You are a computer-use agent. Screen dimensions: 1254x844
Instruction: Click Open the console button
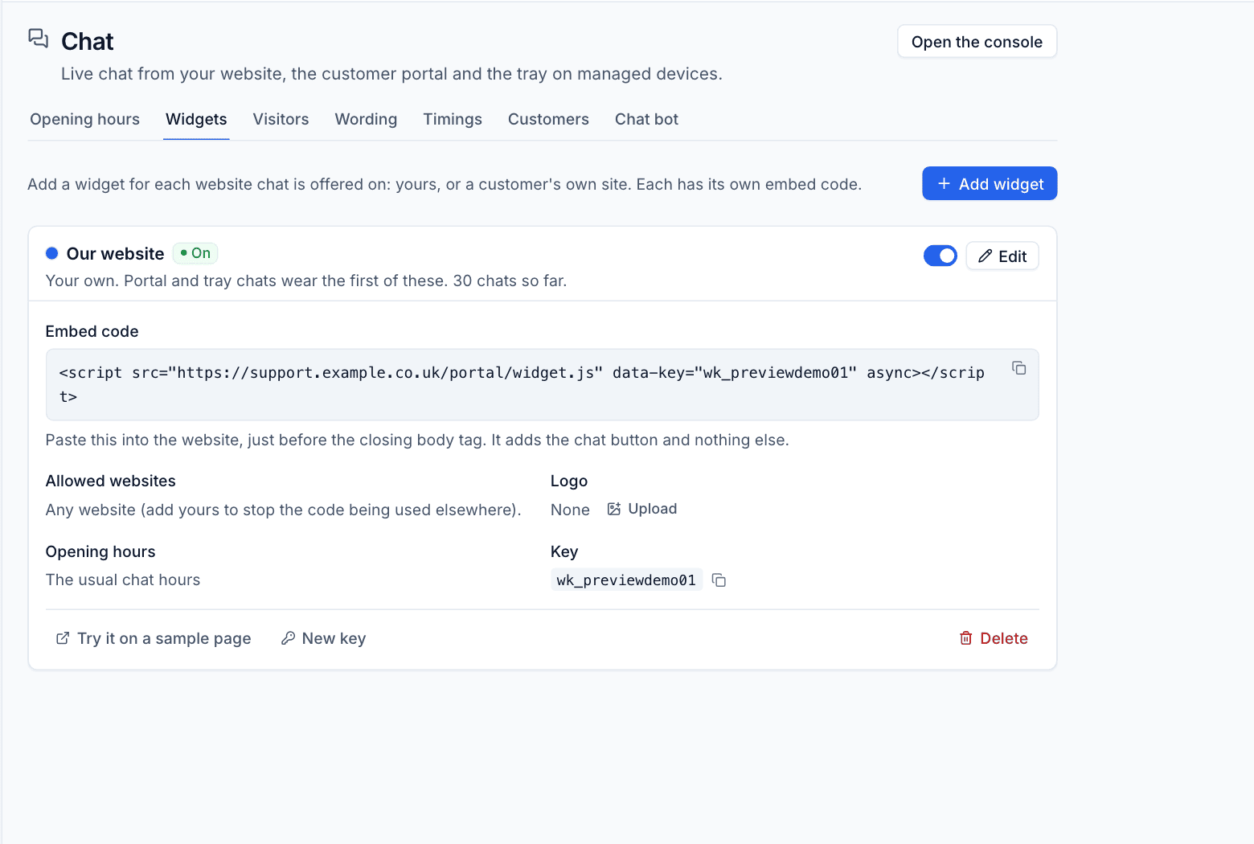tap(977, 42)
